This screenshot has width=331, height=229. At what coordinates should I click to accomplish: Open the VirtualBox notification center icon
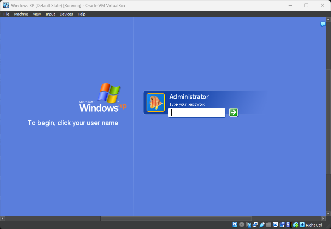(323, 24)
